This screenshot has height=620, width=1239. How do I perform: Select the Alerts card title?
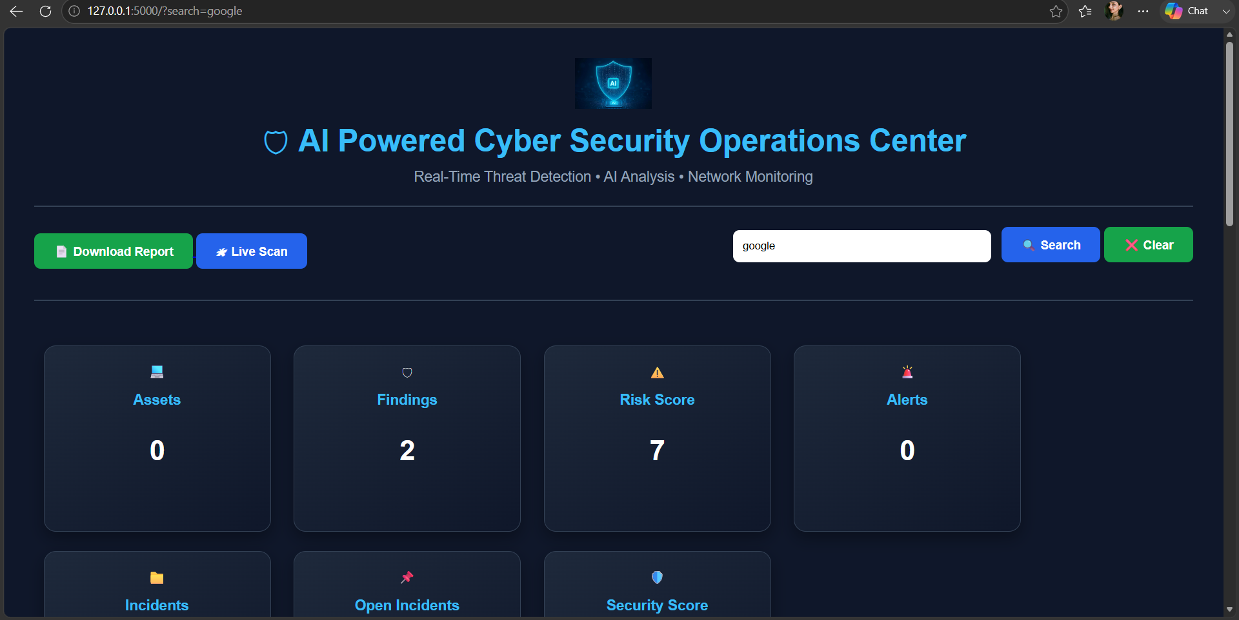click(907, 400)
